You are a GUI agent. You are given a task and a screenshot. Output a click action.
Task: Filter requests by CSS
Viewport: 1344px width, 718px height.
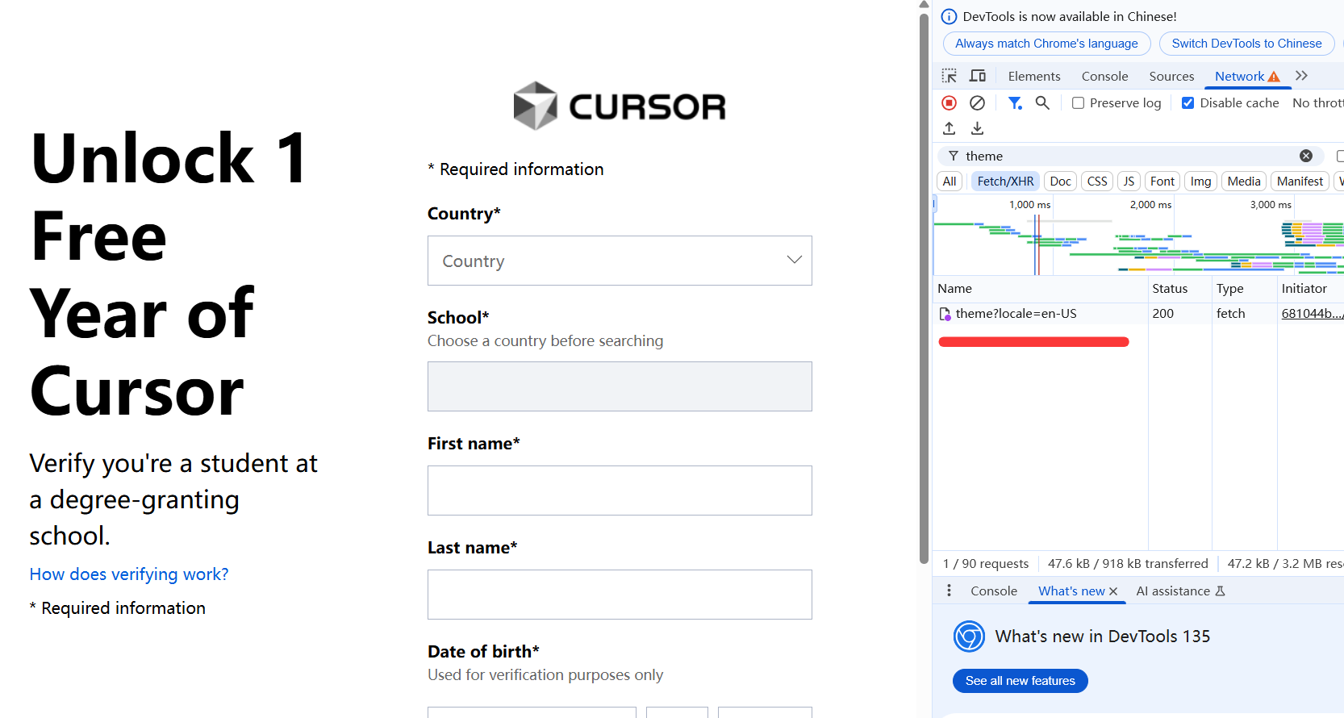(x=1097, y=182)
